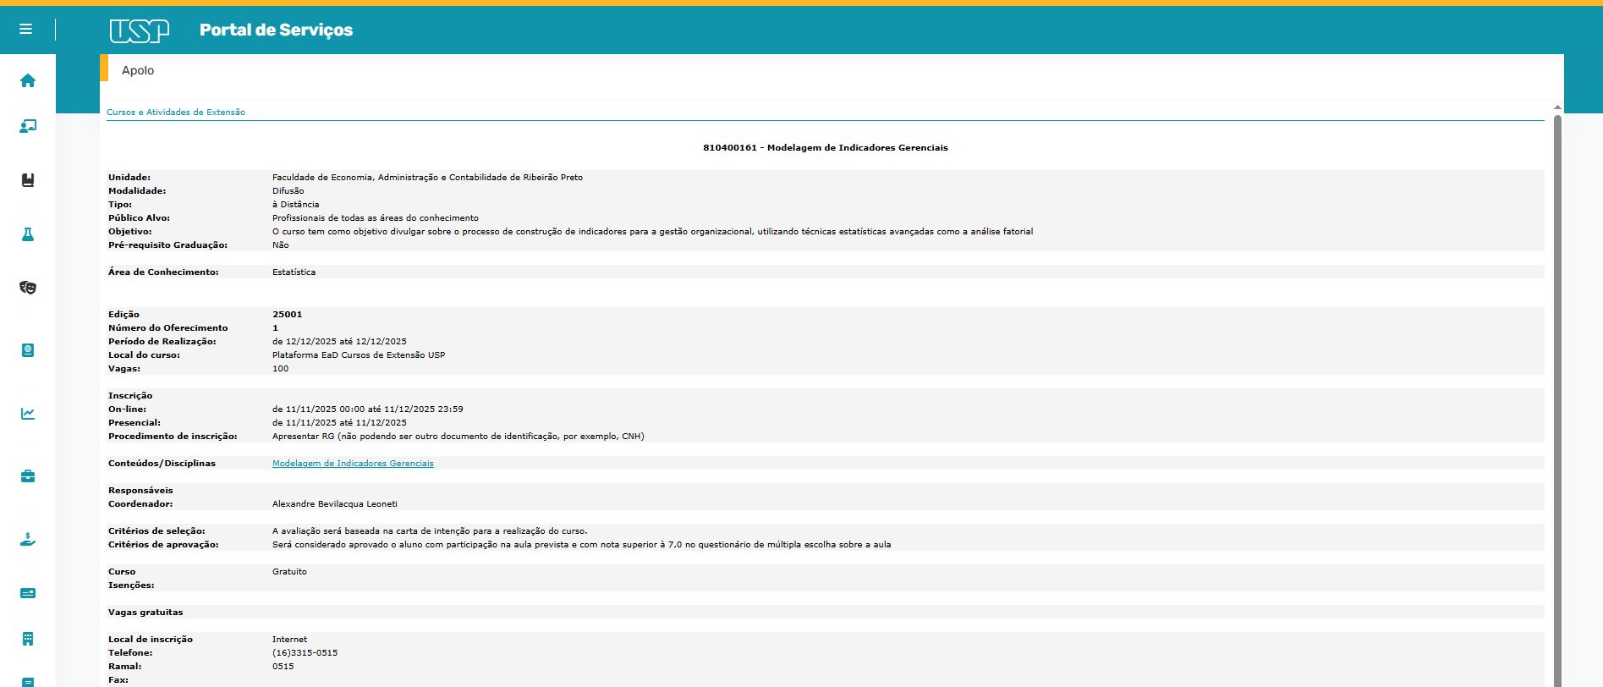Click the passport globe icon
Image resolution: width=1603 pixels, height=687 pixels.
28,350
